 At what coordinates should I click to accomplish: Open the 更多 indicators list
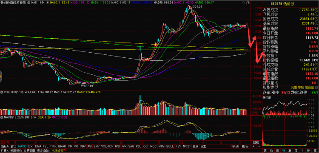pos(196,146)
